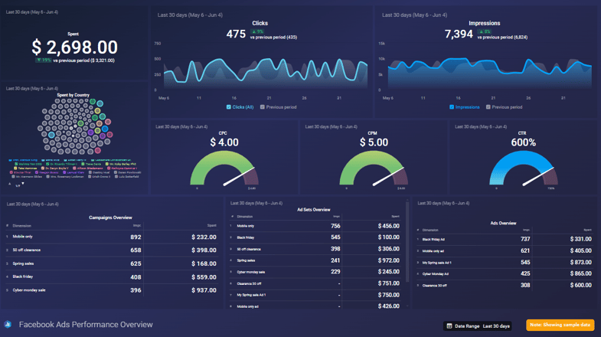This screenshot has width=601, height=337.
Task: Go to previous legend page in Spent by Country
Action: point(11,184)
